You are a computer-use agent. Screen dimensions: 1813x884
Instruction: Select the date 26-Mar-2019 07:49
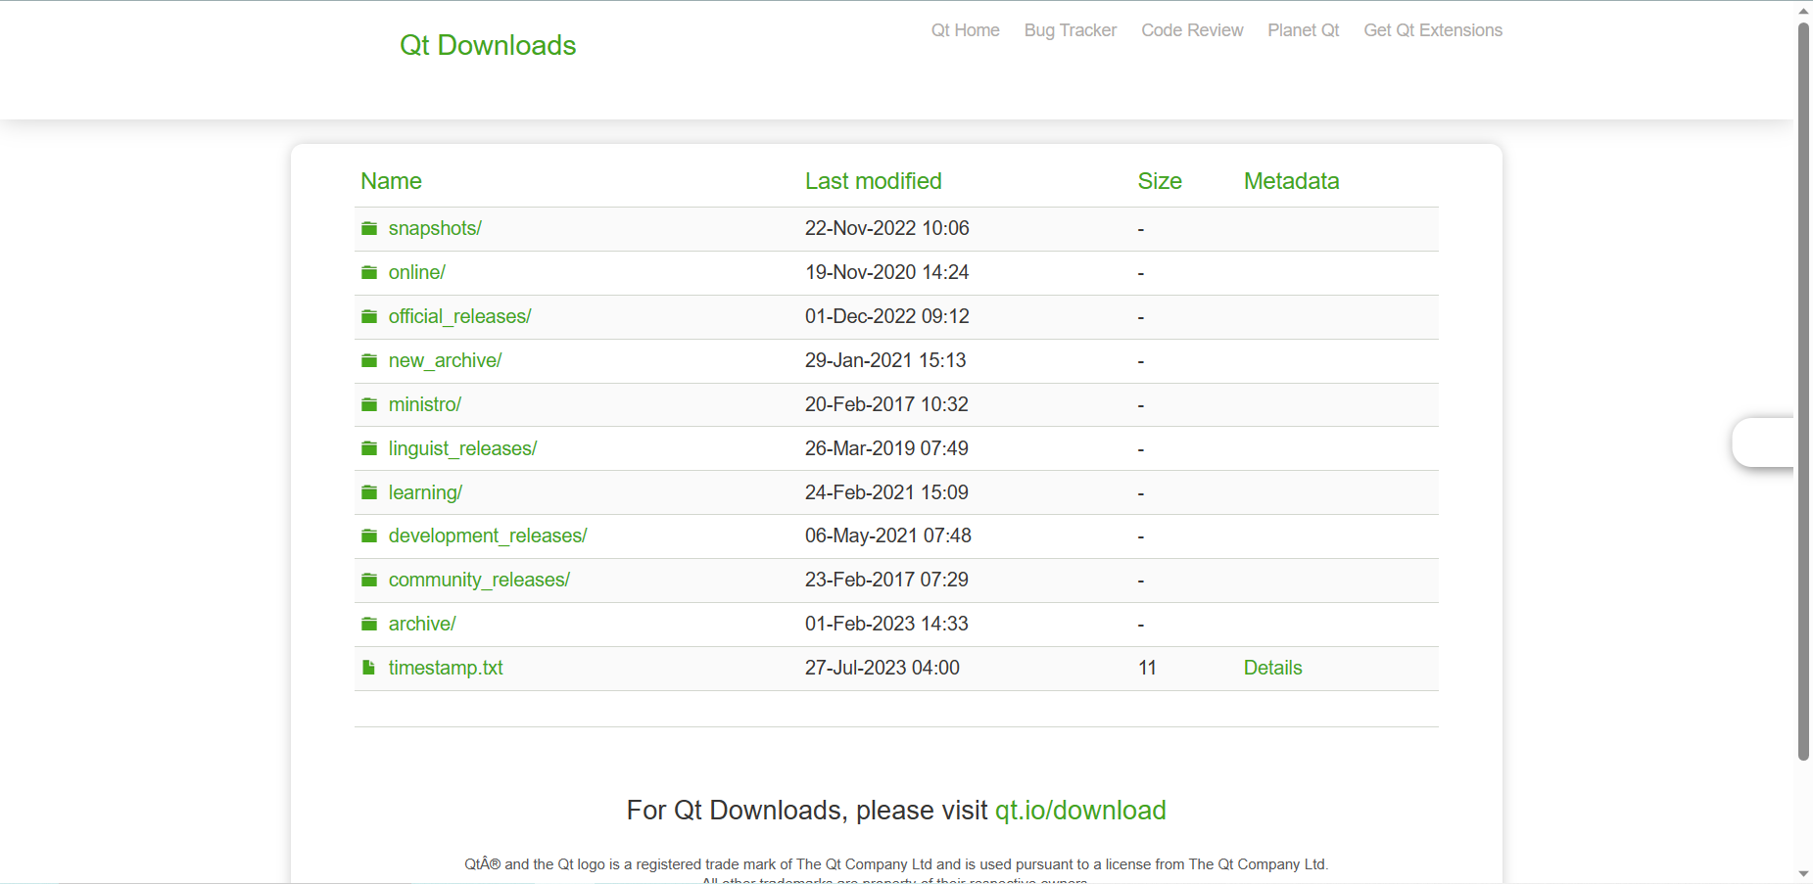pos(886,448)
